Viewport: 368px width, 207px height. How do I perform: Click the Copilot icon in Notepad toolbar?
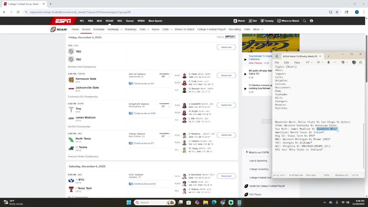[343, 62]
